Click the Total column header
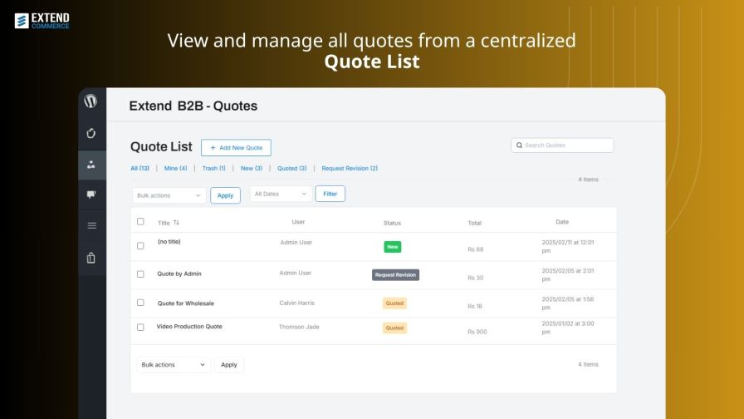 pyautogui.click(x=474, y=223)
